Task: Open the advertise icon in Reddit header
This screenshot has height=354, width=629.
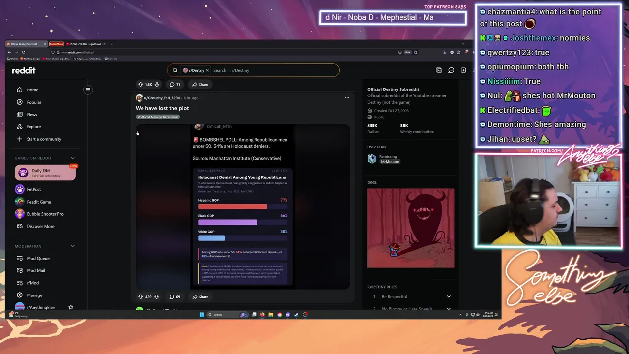Action: 439,70
